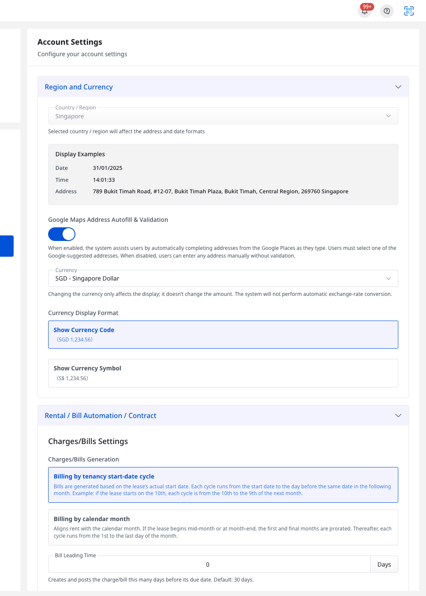426x596 pixels.
Task: Select the Show Currency Symbol option
Action: pos(223,373)
